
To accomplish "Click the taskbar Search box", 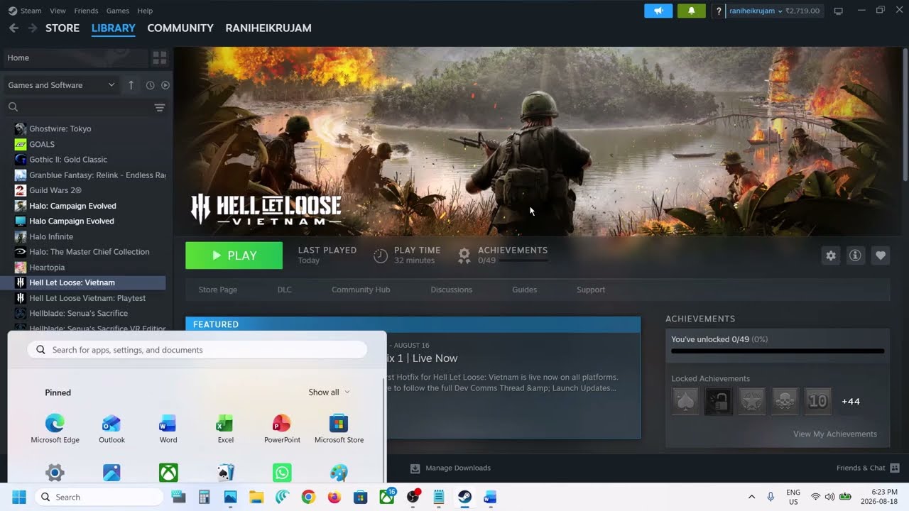I will click(x=99, y=497).
